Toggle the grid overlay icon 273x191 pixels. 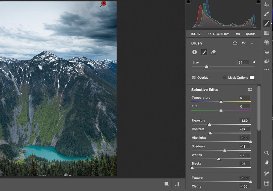pos(267,183)
